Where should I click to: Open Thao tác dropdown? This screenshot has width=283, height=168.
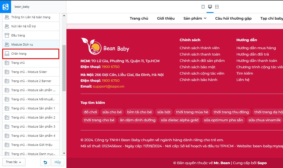pos(14,162)
